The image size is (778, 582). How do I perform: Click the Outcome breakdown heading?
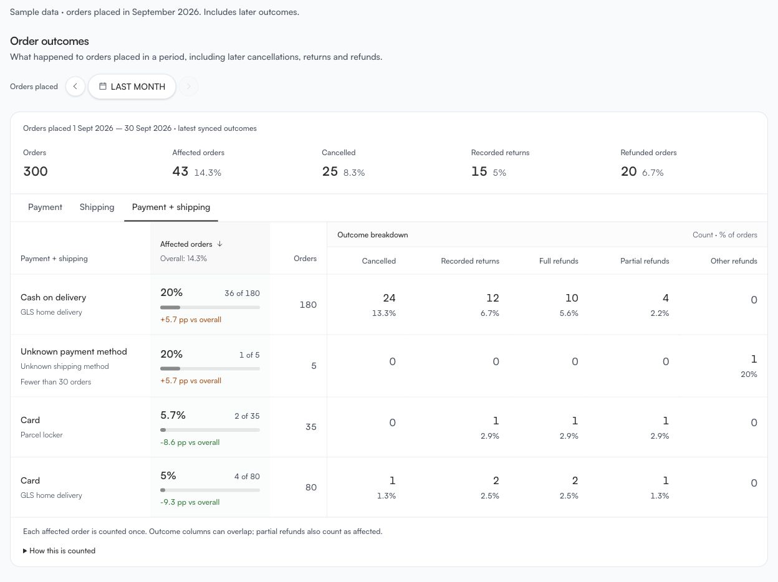(x=373, y=235)
